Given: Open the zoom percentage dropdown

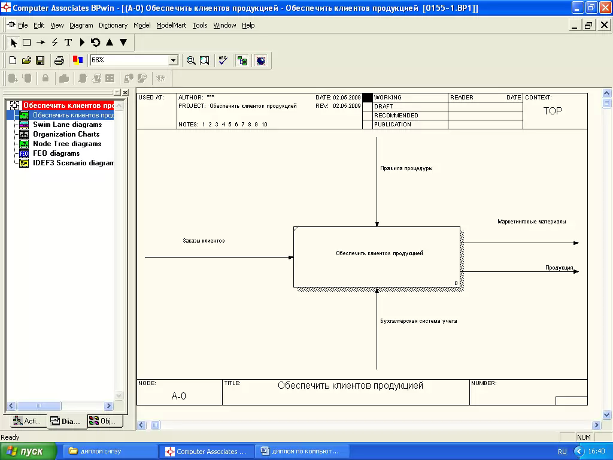Looking at the screenshot, I should (173, 60).
